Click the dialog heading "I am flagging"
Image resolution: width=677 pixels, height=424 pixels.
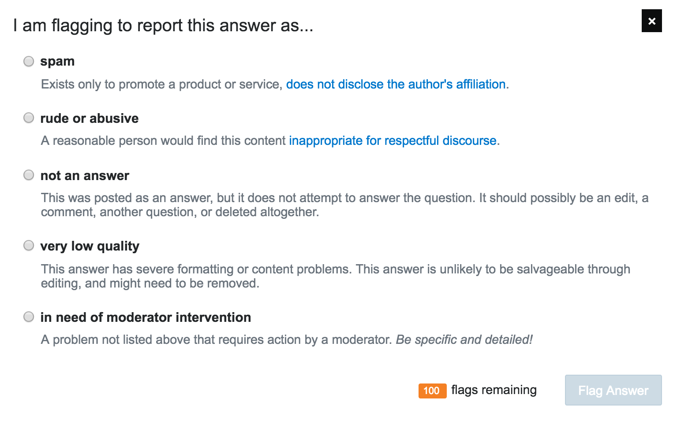tap(163, 26)
